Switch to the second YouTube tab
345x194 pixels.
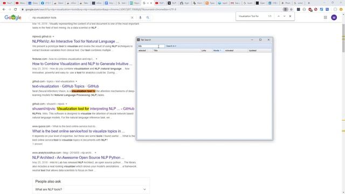[20, 3]
